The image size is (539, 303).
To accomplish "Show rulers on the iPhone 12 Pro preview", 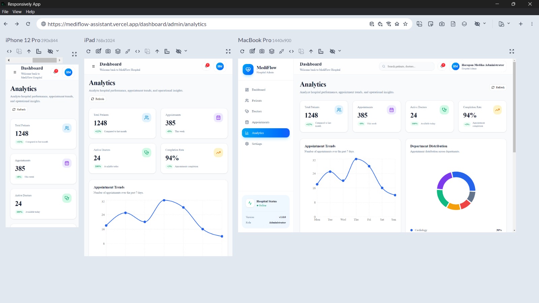I will [x=39, y=52].
